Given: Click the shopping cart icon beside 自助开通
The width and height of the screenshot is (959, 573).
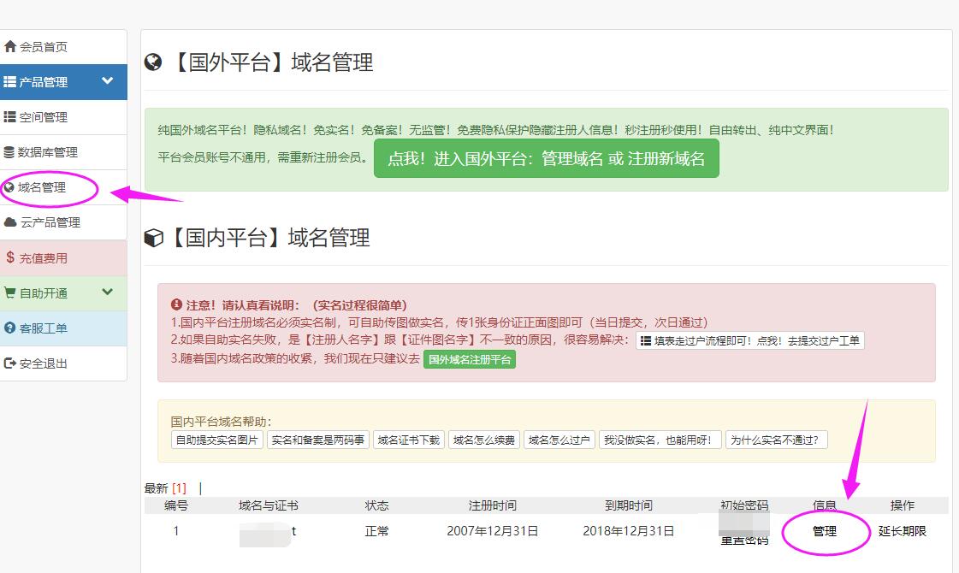Looking at the screenshot, I should tap(9, 292).
